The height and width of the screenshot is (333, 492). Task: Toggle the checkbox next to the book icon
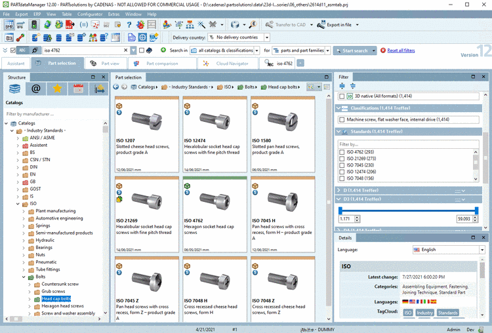click(x=142, y=50)
